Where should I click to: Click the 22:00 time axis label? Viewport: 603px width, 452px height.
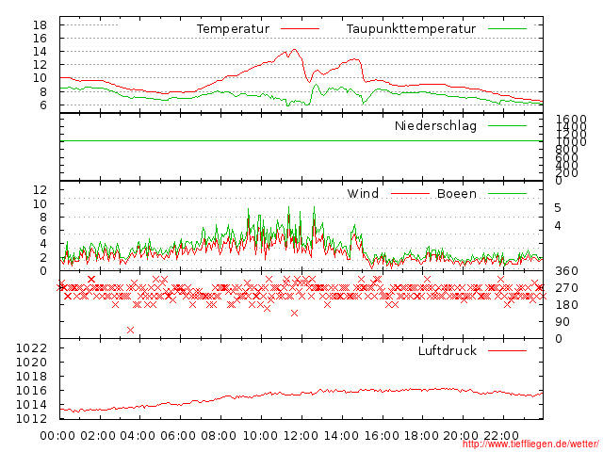coord(501,436)
